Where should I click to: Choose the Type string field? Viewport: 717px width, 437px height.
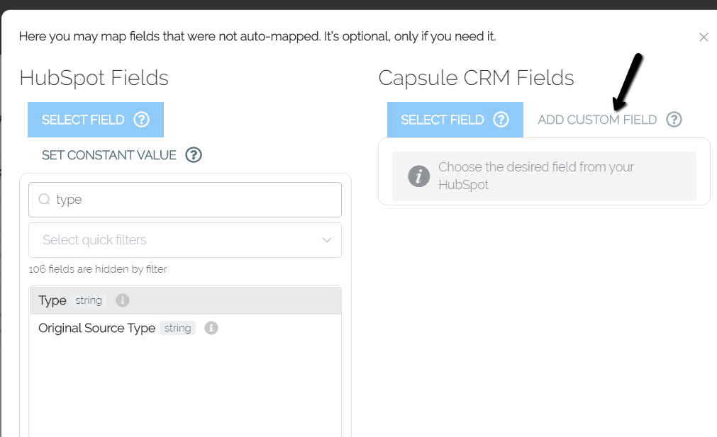tap(185, 300)
